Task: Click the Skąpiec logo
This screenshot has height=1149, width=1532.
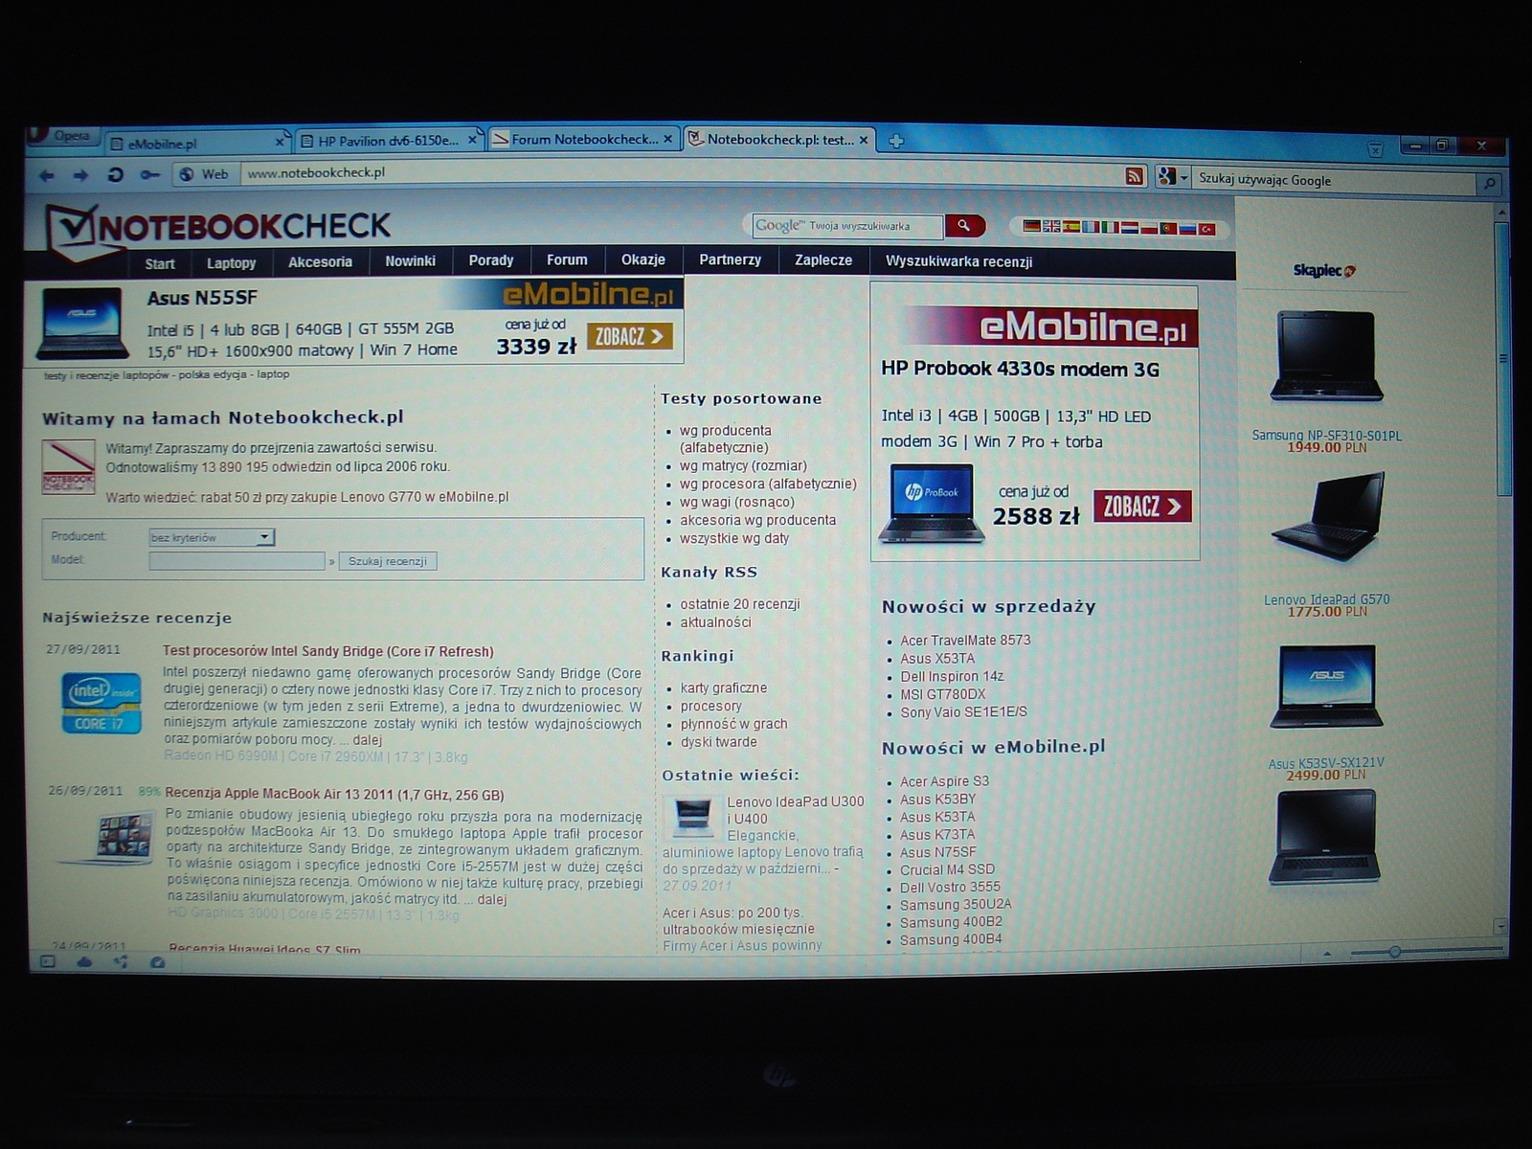Action: [1324, 271]
